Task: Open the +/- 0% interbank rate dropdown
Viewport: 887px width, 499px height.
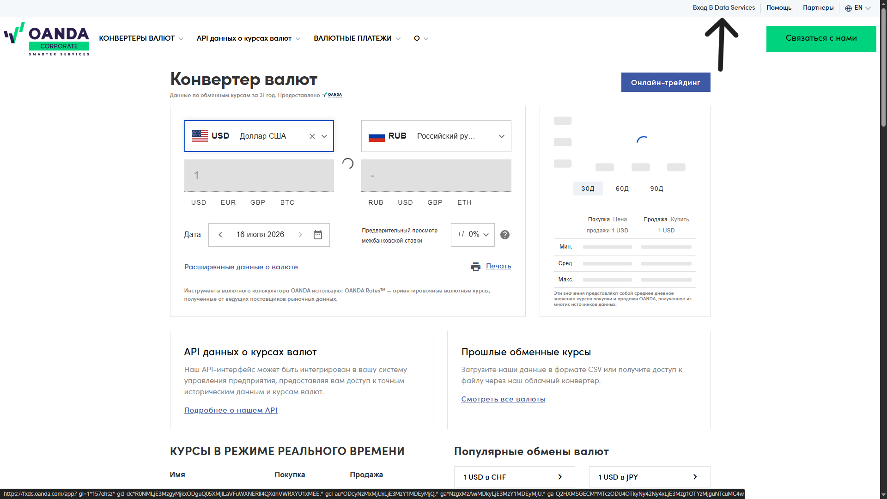Action: [473, 235]
